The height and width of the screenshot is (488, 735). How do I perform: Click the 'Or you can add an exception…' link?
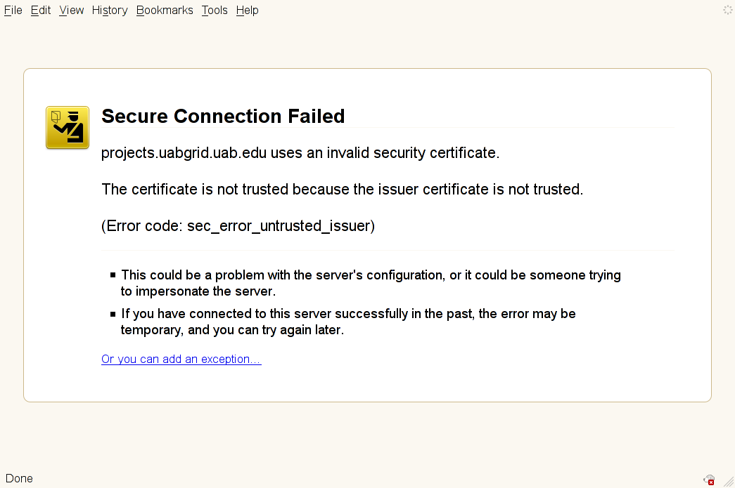(x=181, y=360)
